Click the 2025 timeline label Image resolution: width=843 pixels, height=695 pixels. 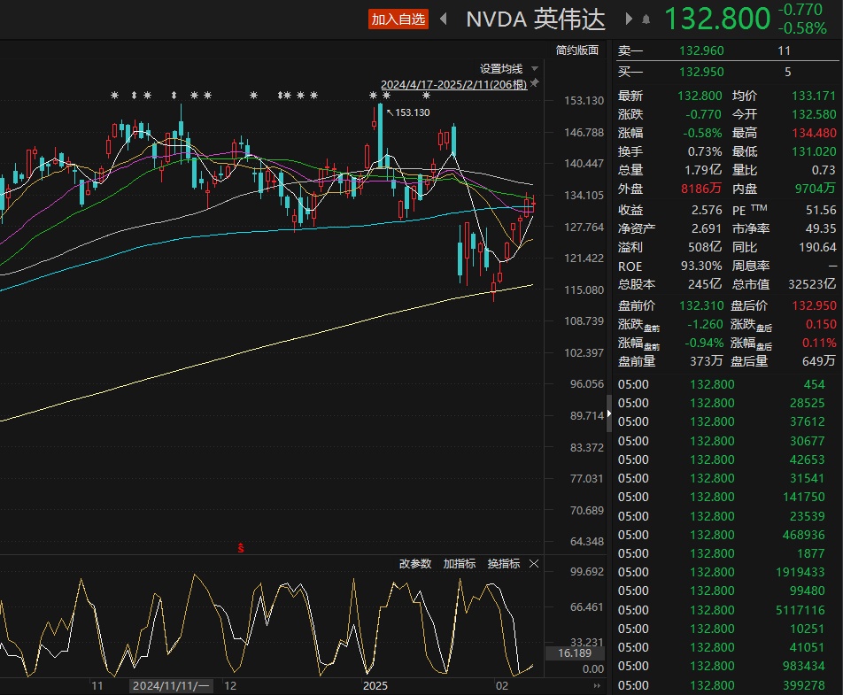[x=375, y=686]
